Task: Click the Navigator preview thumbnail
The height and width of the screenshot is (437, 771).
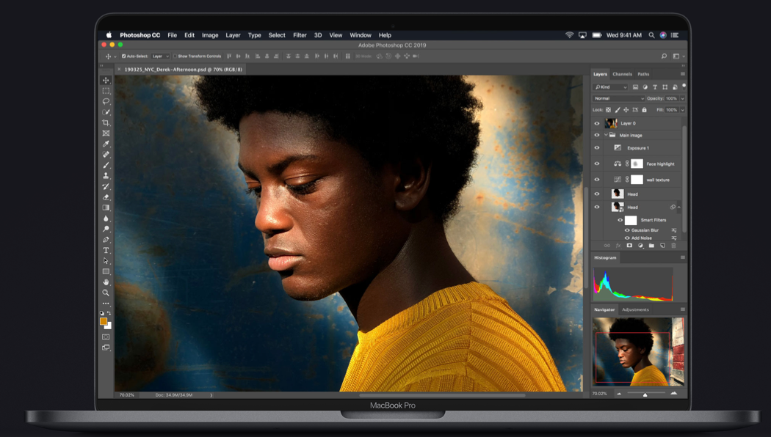Action: tap(638, 351)
